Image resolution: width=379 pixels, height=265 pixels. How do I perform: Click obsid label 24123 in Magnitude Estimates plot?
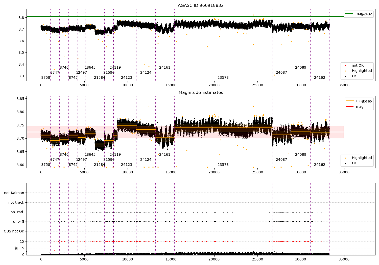(127, 165)
